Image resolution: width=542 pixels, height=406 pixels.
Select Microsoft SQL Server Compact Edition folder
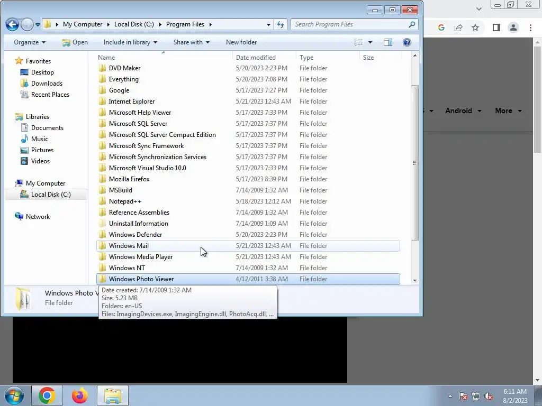(162, 135)
